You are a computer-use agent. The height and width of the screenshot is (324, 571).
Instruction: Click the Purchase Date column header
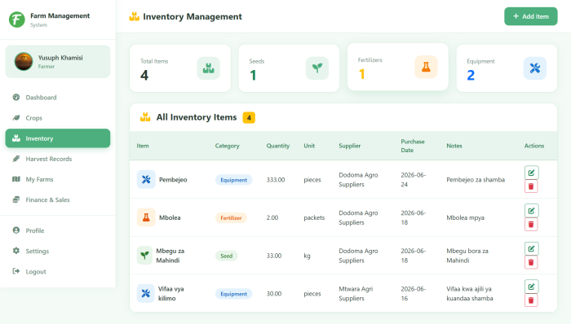point(413,146)
